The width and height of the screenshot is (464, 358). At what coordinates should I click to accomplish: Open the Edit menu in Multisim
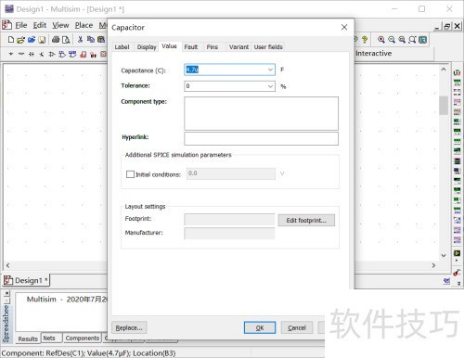[x=40, y=25]
